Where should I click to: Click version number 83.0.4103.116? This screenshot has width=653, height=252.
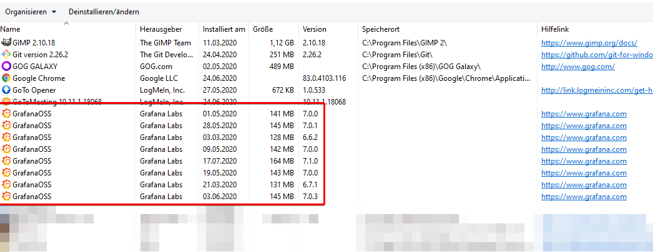pyautogui.click(x=325, y=78)
